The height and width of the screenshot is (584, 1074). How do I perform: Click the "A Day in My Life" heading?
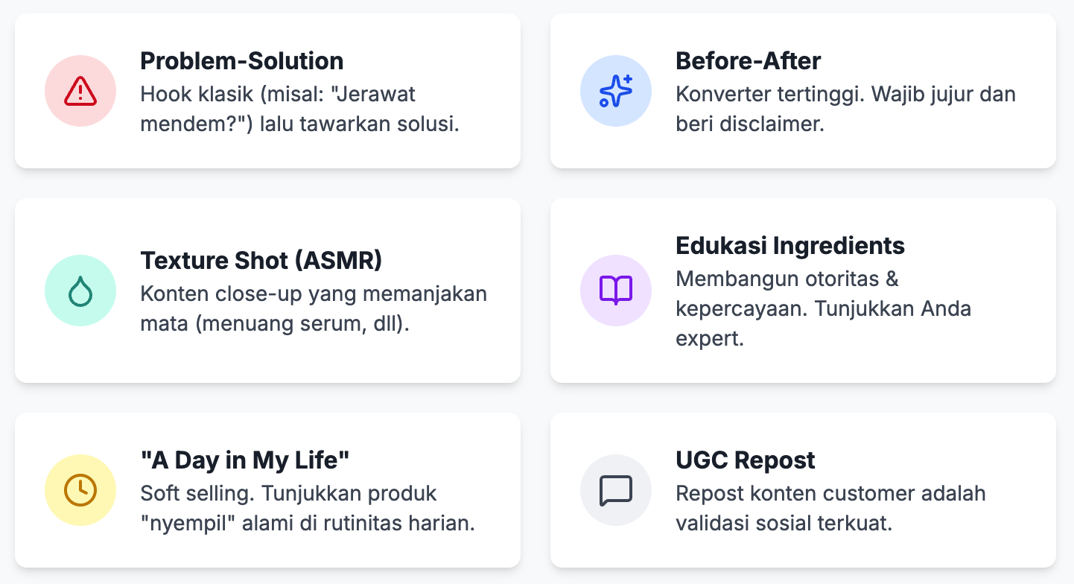coord(244,460)
